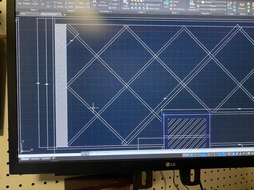254x190 pixels.
Task: Expand the Utilities panel
Action: tap(244, 14)
